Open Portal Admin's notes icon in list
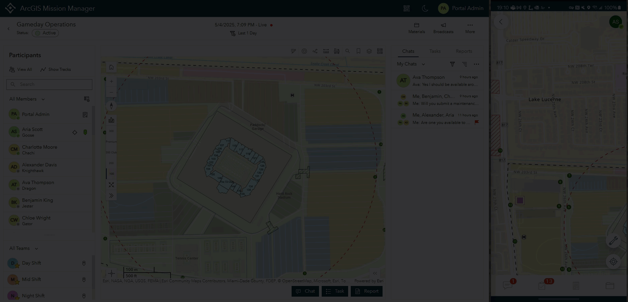This screenshot has width=628, height=302. tap(85, 115)
